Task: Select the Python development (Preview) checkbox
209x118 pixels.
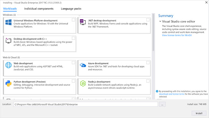Action: 73,81
